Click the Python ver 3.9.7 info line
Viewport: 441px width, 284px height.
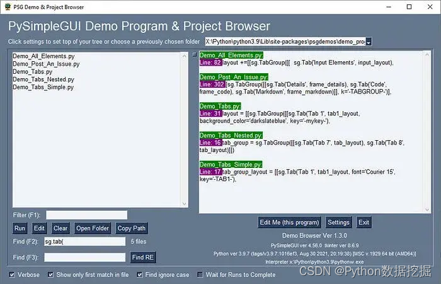[314, 254]
